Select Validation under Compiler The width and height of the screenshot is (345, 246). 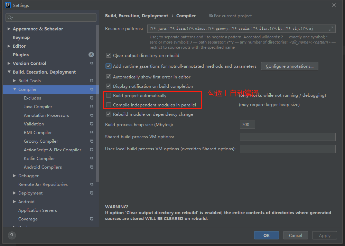coord(34,124)
